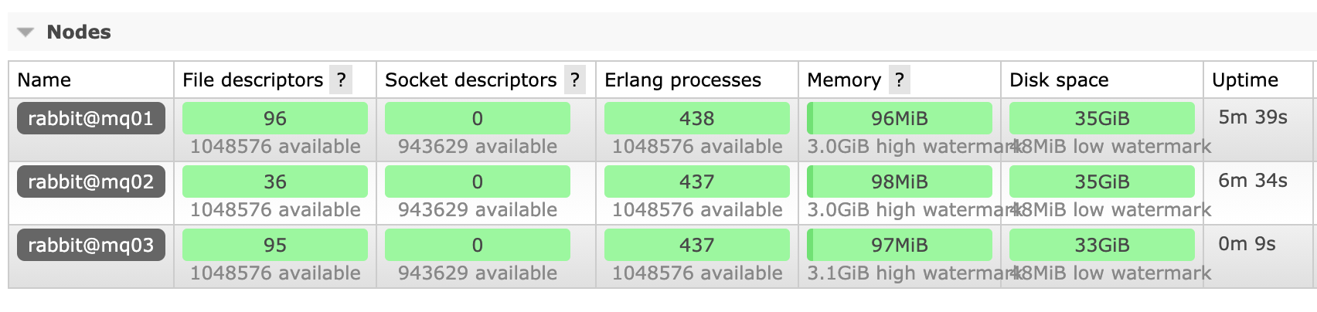Open the rabbit@mq03 node link

(91, 245)
